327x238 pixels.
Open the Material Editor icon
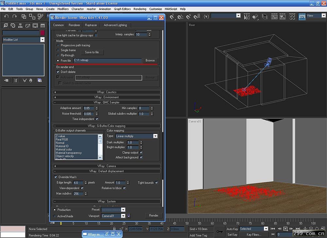pos(292,17)
